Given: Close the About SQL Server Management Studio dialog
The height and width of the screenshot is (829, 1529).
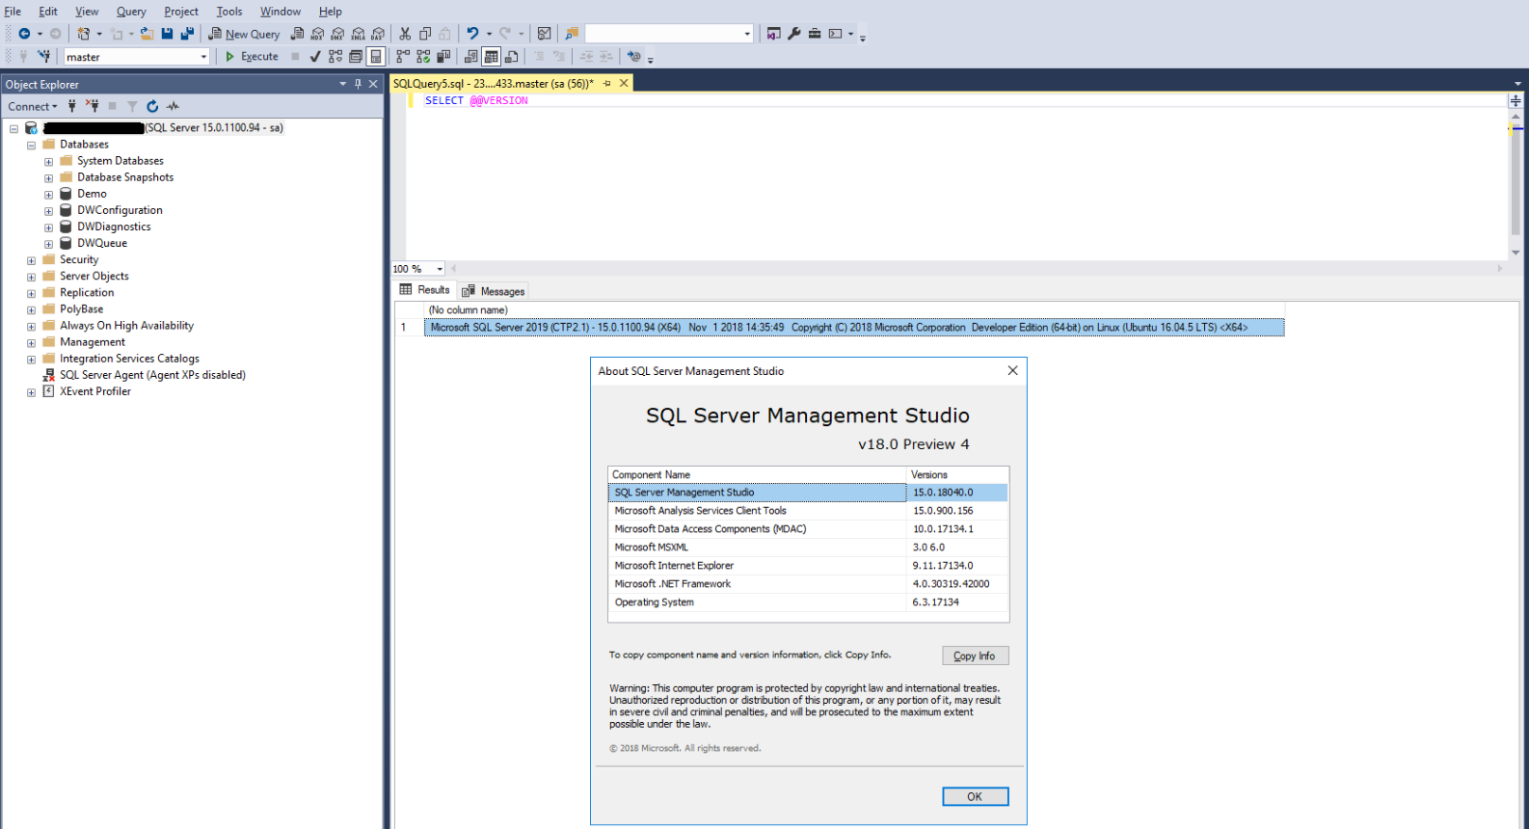Looking at the screenshot, I should click(x=1012, y=371).
